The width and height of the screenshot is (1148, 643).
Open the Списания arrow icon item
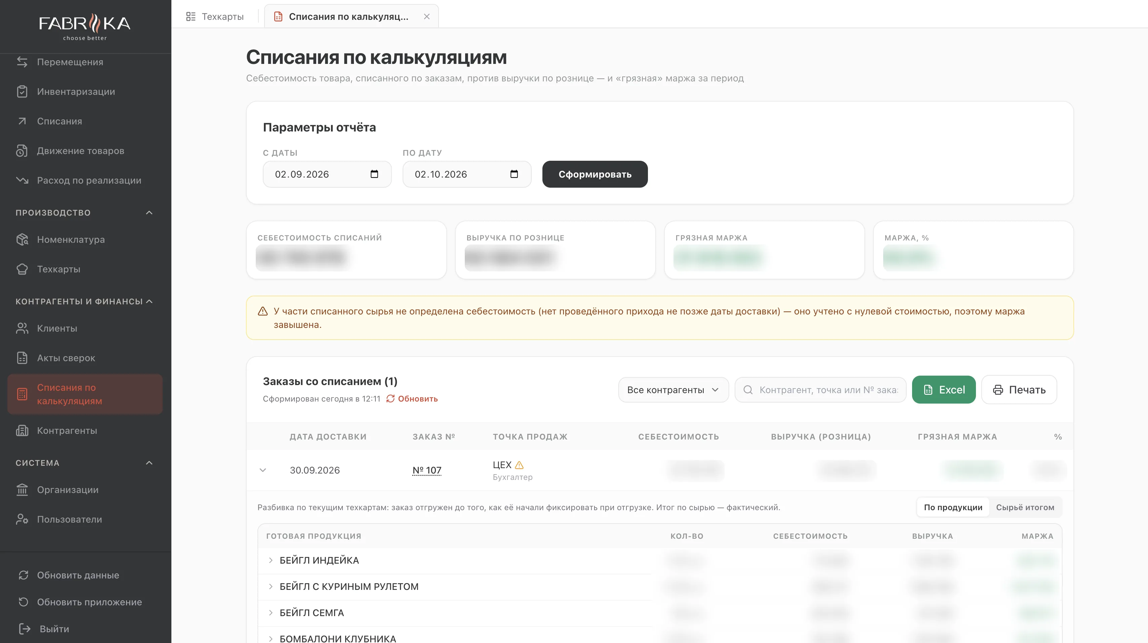22,121
